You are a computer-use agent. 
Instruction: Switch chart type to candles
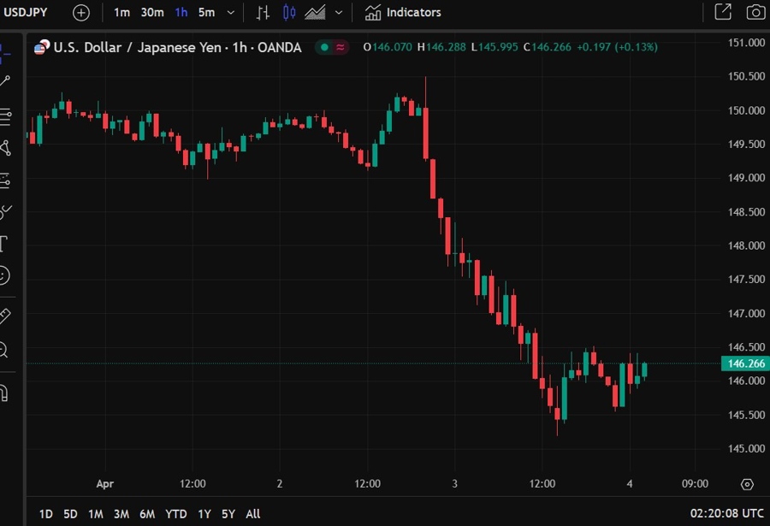click(x=289, y=13)
